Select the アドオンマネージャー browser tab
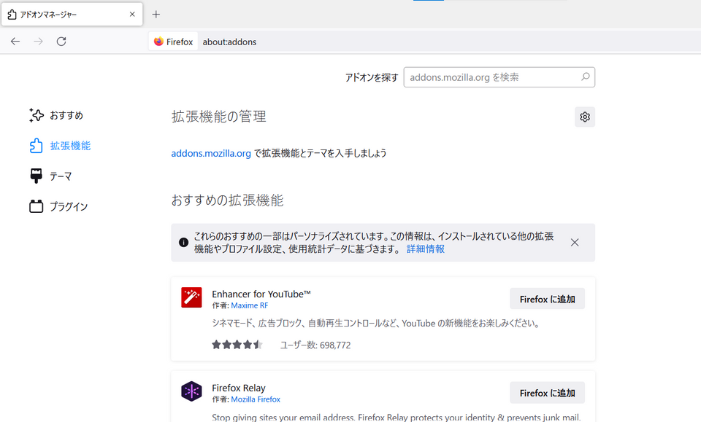 tap(72, 15)
